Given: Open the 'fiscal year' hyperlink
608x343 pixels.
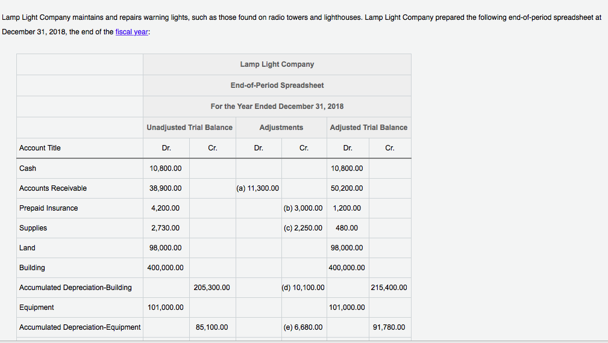Looking at the screenshot, I should coord(131,32).
